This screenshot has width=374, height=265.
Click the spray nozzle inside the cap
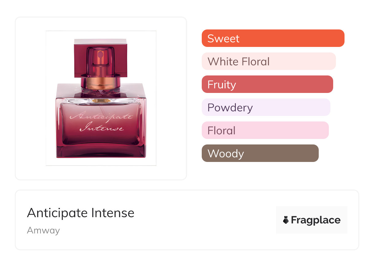click(100, 55)
